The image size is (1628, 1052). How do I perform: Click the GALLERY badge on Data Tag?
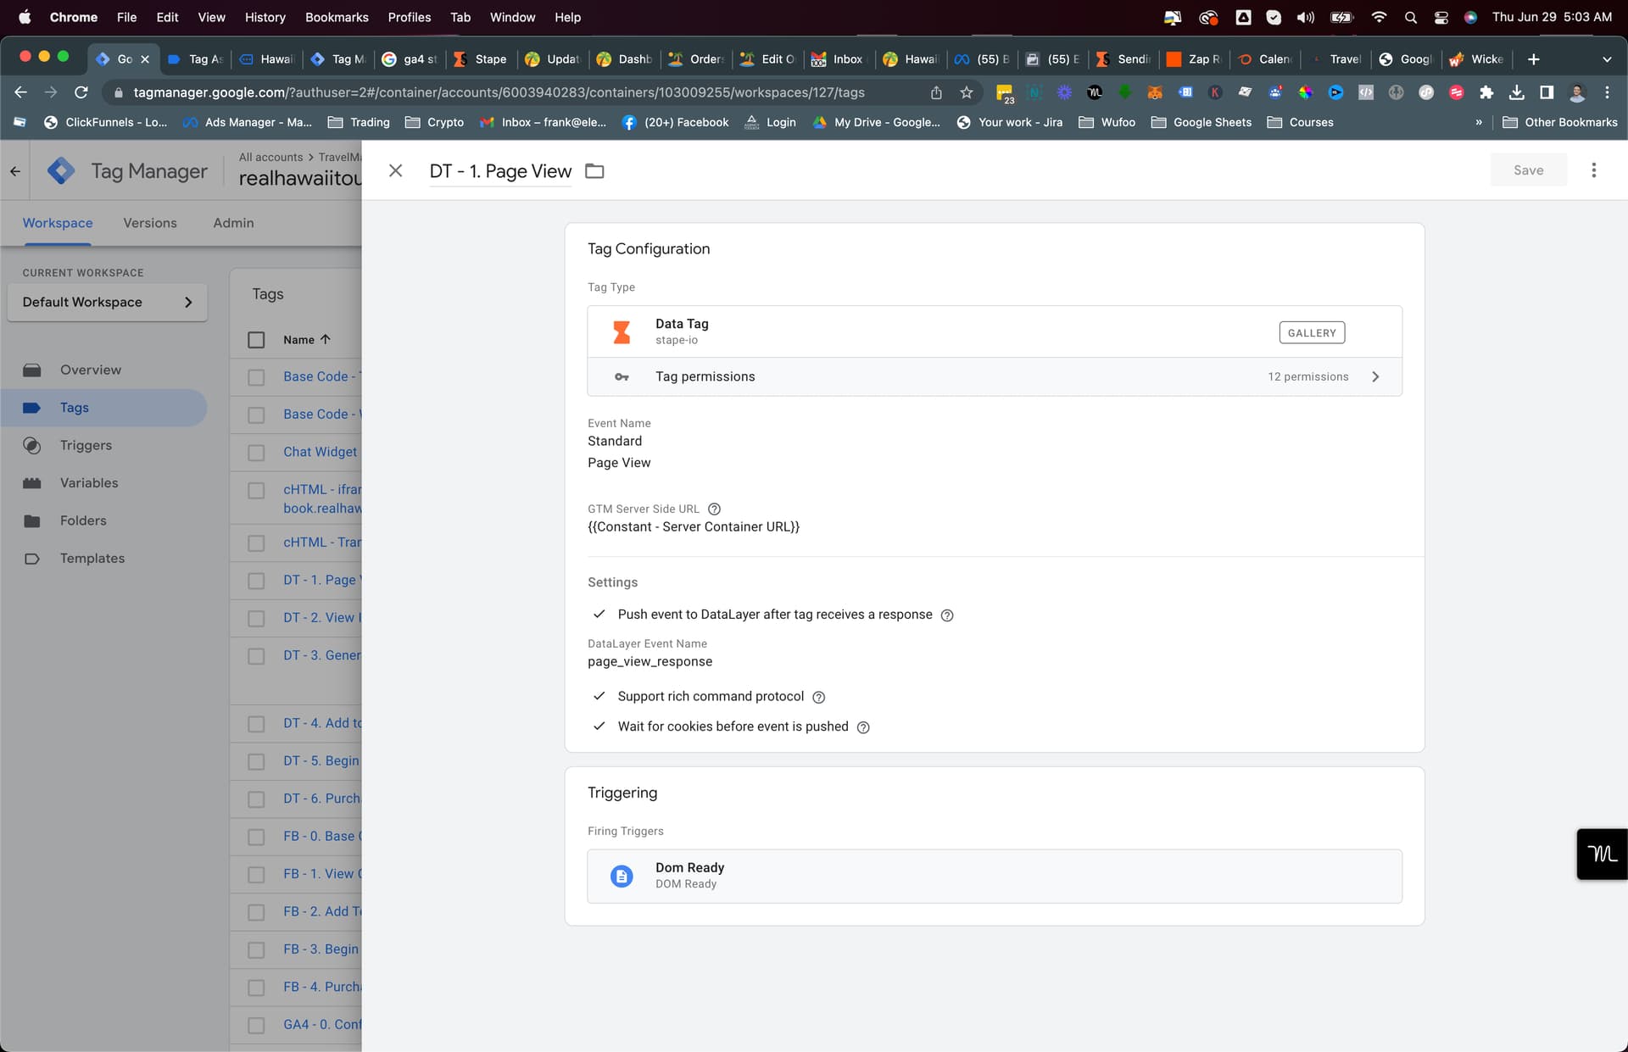coord(1311,333)
